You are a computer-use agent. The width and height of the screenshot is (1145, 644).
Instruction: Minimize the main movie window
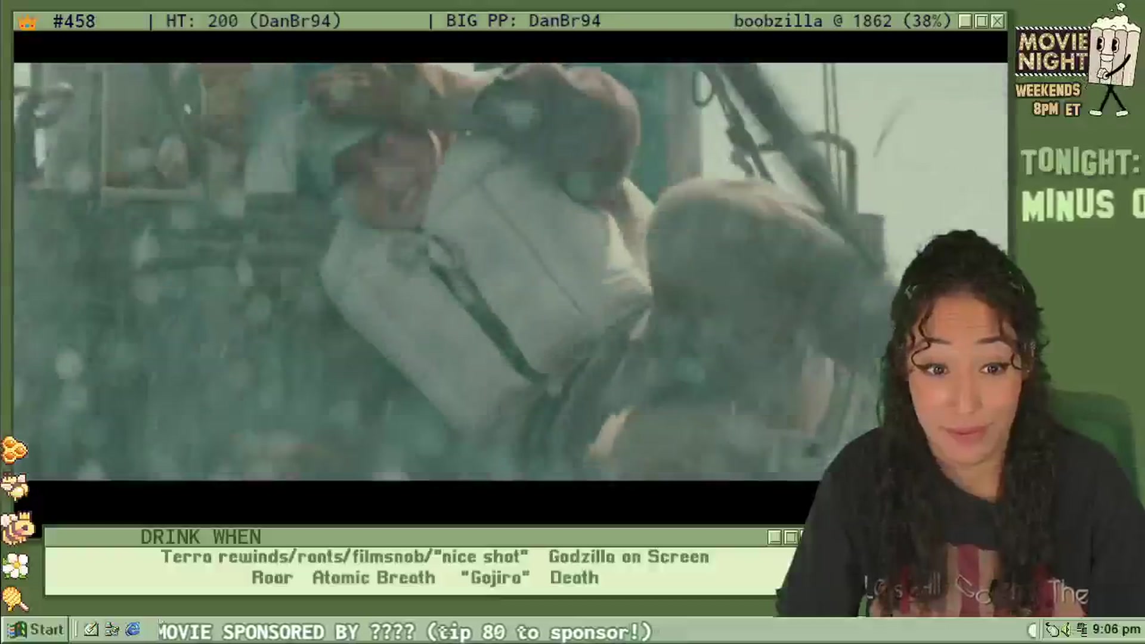965,21
